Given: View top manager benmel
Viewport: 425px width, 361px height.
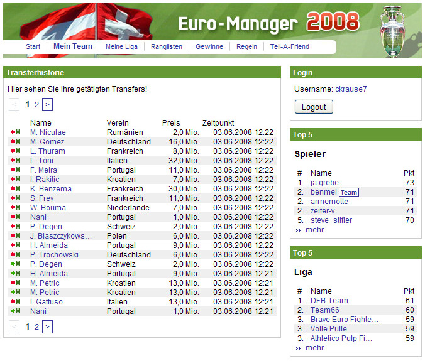Looking at the screenshot, I should (x=324, y=192).
